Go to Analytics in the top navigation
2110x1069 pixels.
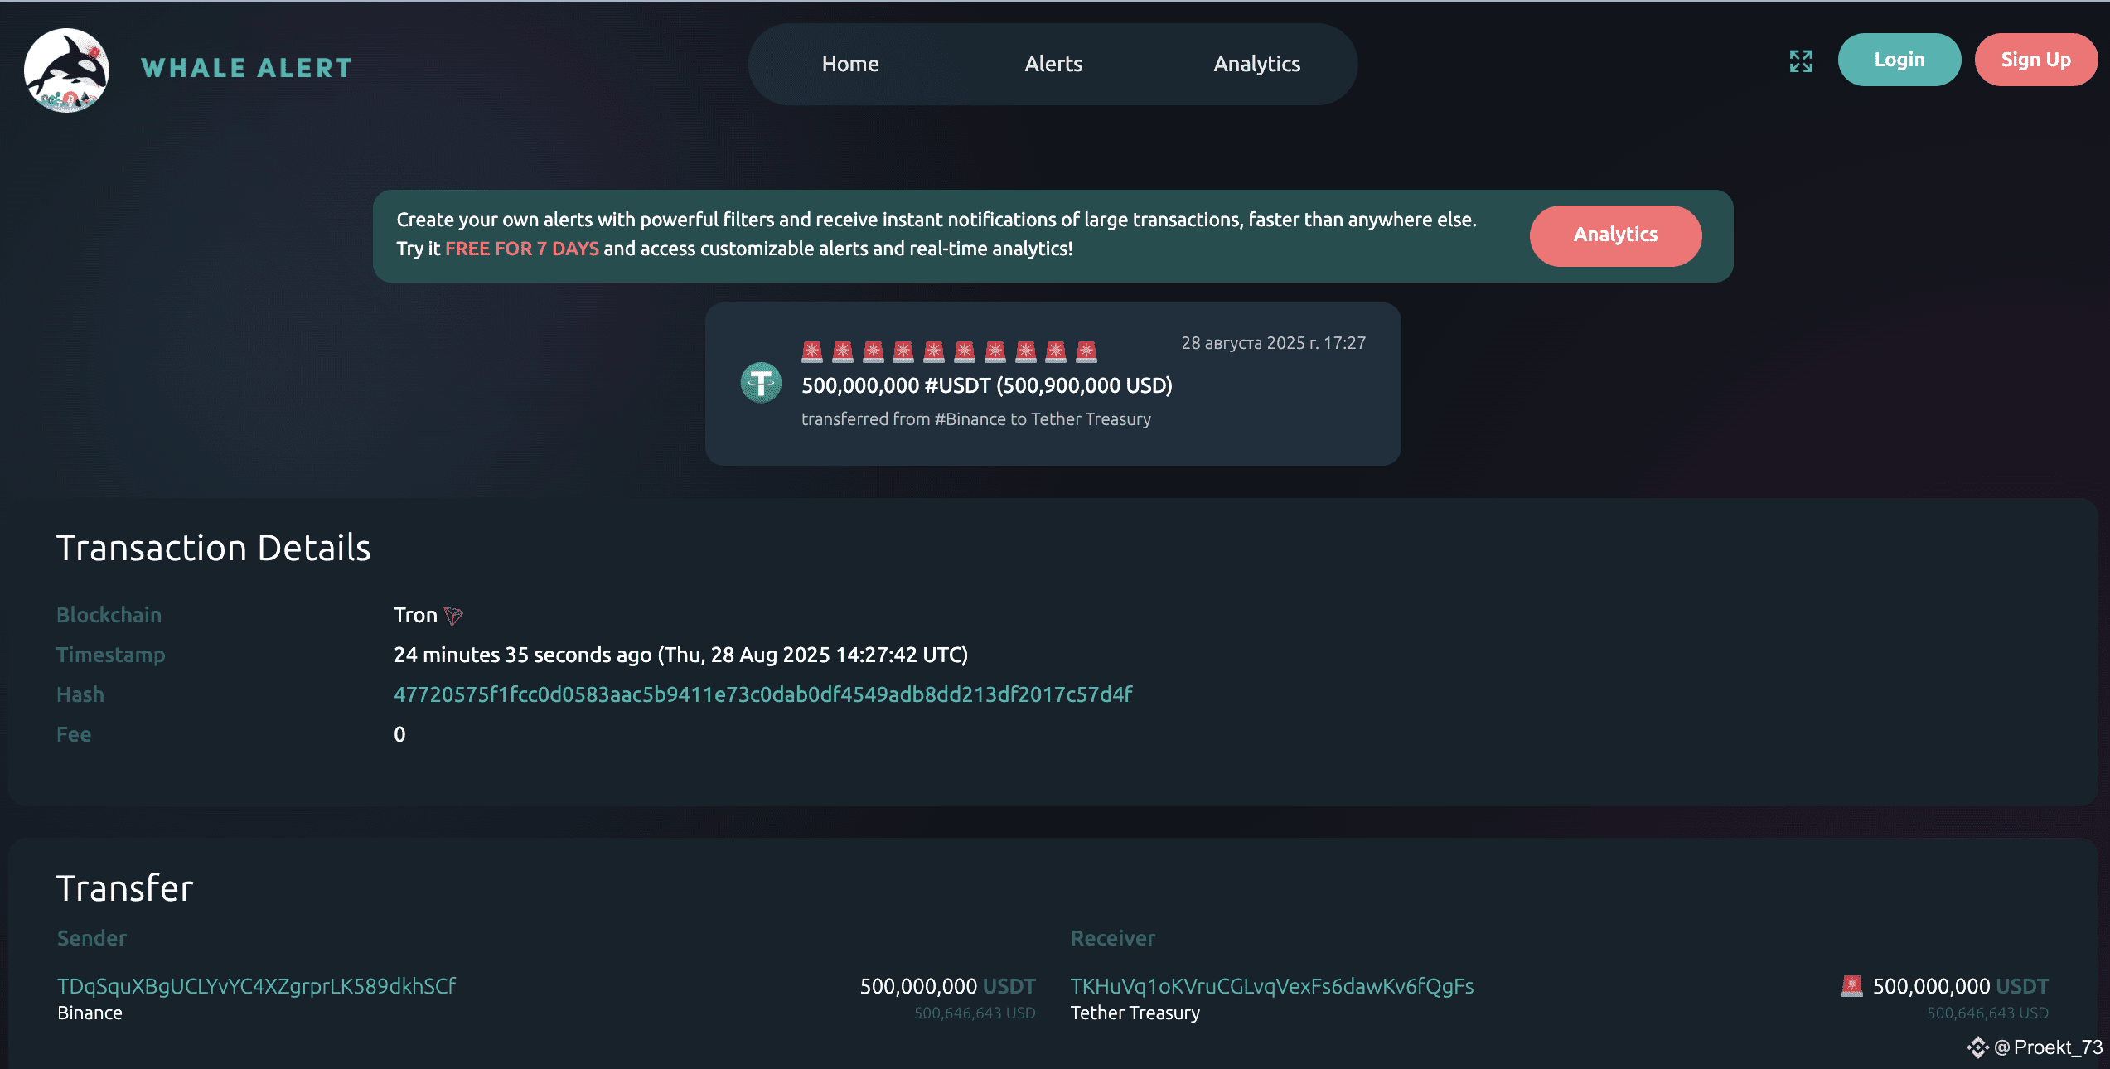click(1256, 64)
